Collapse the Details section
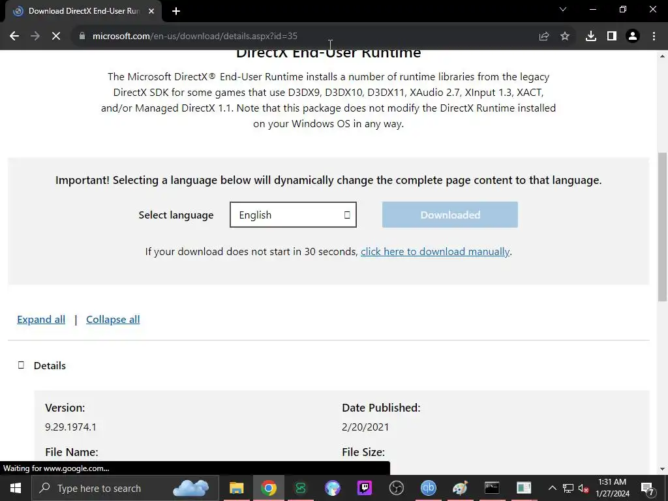The height and width of the screenshot is (501, 668). (x=42, y=365)
